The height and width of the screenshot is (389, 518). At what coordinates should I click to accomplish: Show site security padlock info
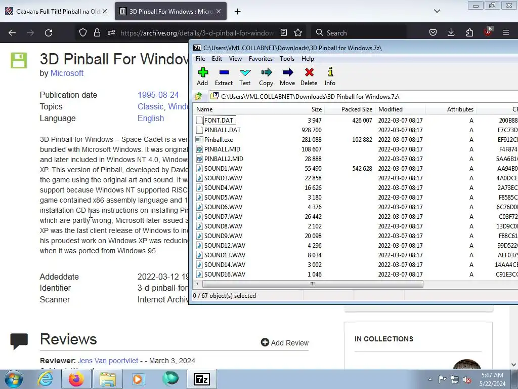coord(97,32)
